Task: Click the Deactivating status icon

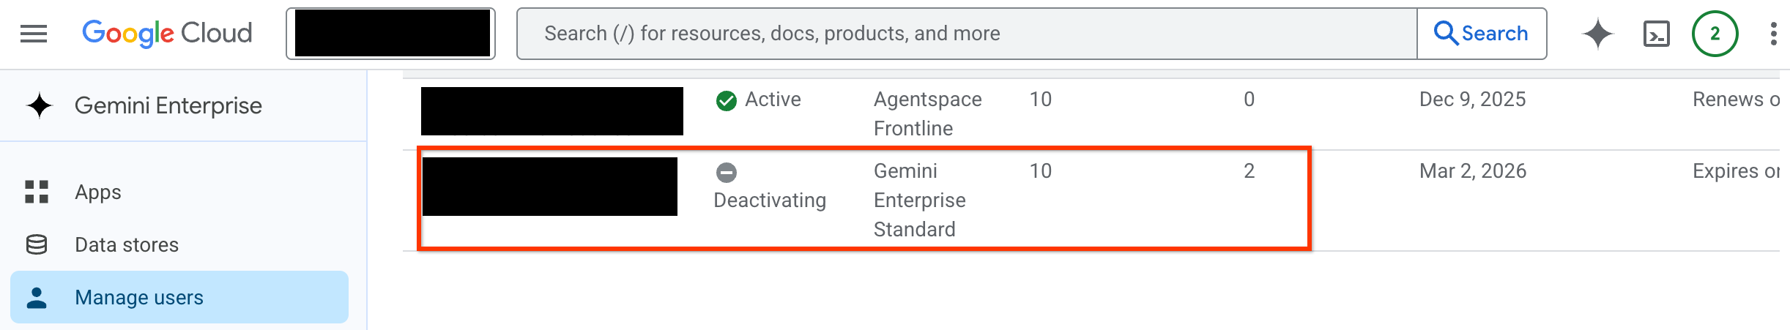Action: (x=726, y=173)
